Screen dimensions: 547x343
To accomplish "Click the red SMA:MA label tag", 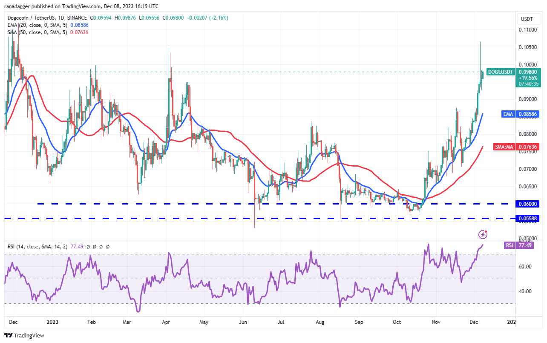I will point(504,147).
